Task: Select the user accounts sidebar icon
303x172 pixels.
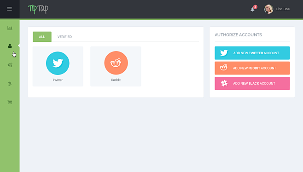Action: point(10,46)
